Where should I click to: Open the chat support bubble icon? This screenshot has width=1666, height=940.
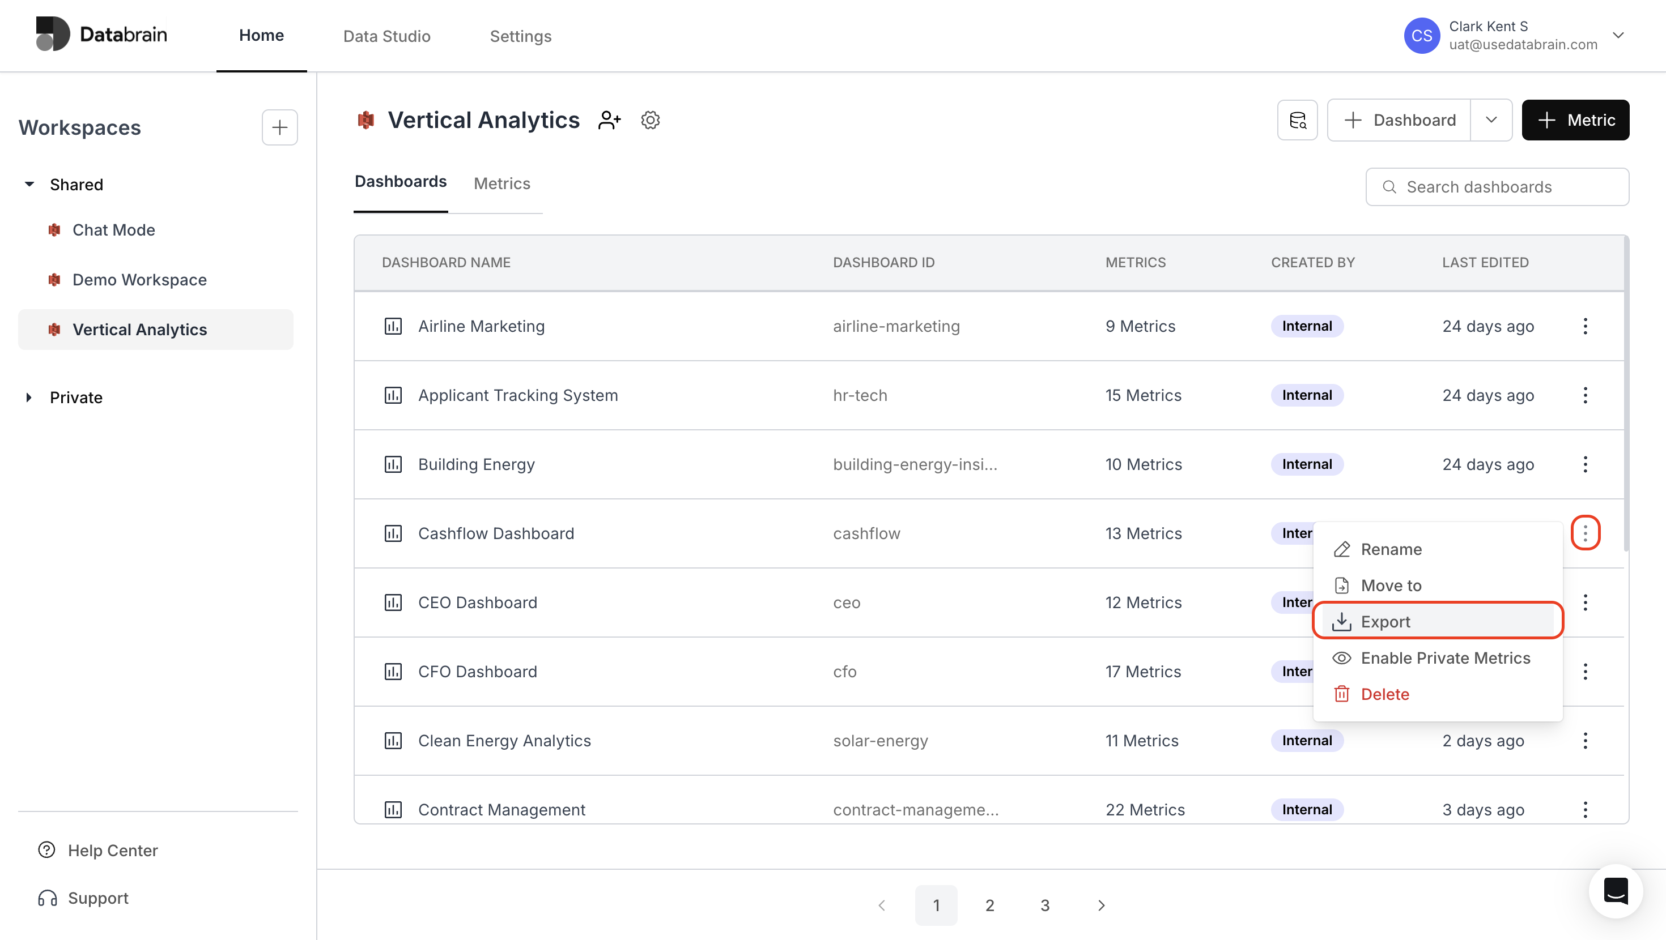click(x=1615, y=891)
